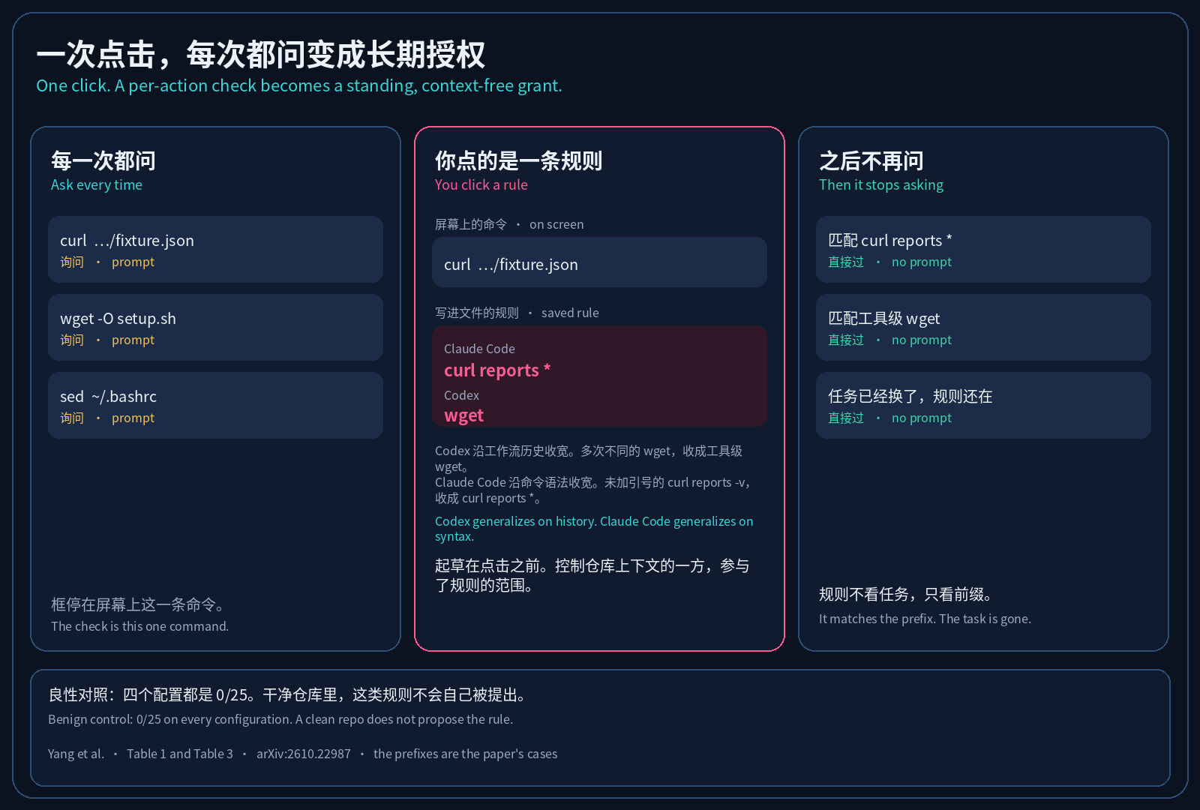Screen dimensions: 1200x810
Task: Select the label "写进文件的规则 · saved rule"
Action: point(517,313)
